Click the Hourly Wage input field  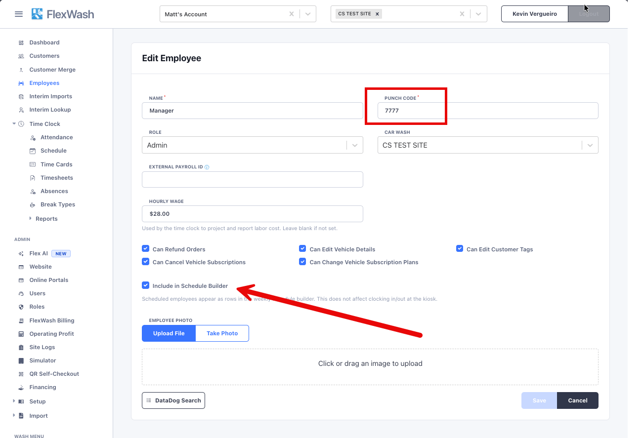pos(253,214)
